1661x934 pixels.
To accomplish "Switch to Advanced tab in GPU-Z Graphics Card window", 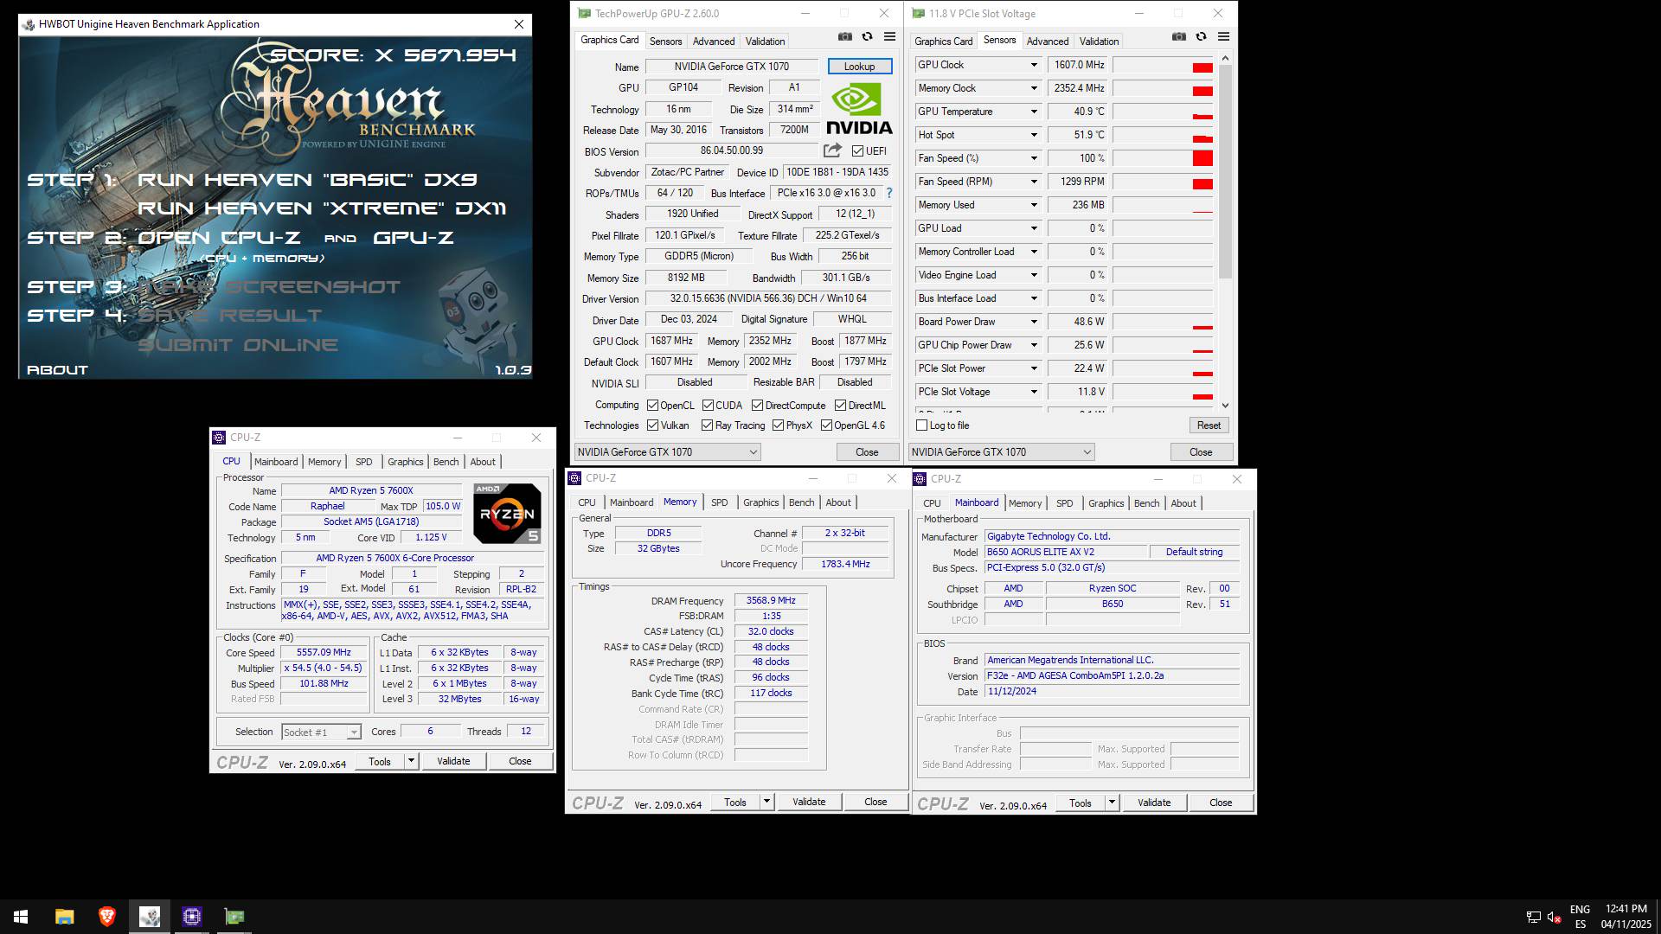I will click(x=714, y=41).
